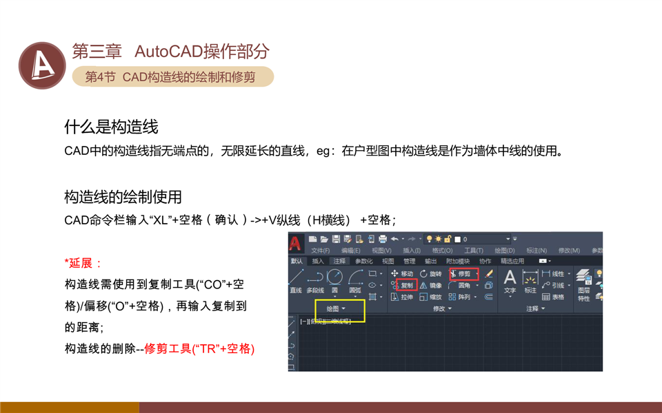Open the 工具(T) menu
Viewport: 662px width, 413px height.
474,251
